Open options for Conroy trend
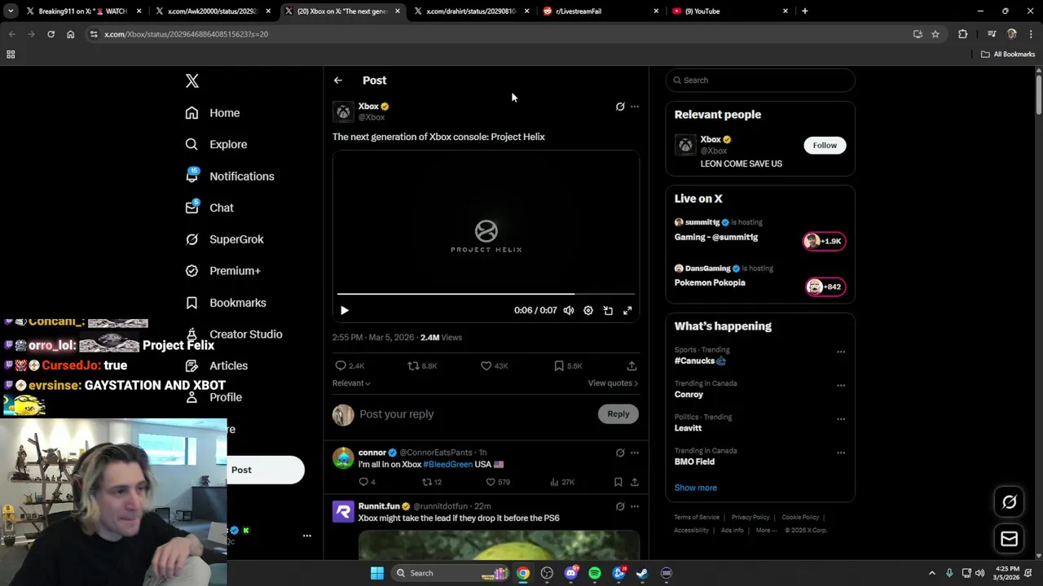Image resolution: width=1043 pixels, height=586 pixels. click(x=841, y=386)
